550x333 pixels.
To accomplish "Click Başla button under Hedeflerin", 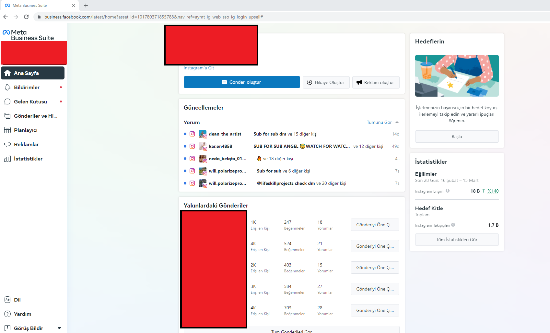I will click(x=457, y=137).
